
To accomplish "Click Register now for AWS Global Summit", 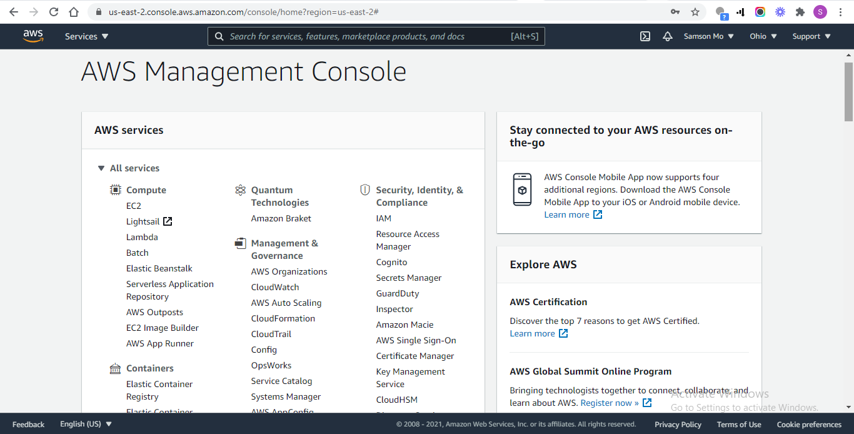I will coord(611,403).
